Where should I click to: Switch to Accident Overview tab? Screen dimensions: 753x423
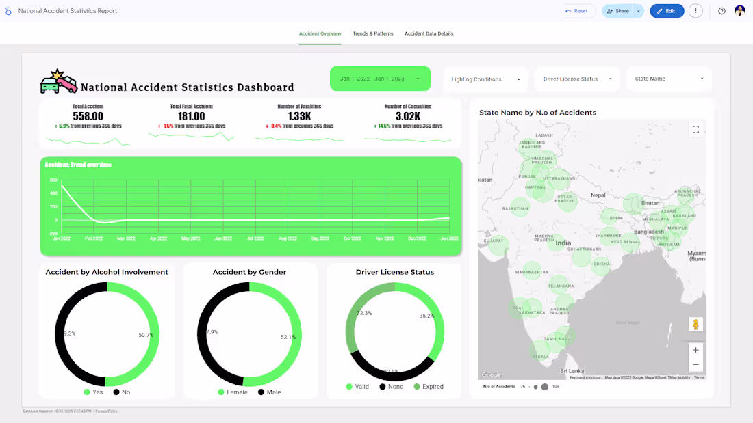[320, 33]
